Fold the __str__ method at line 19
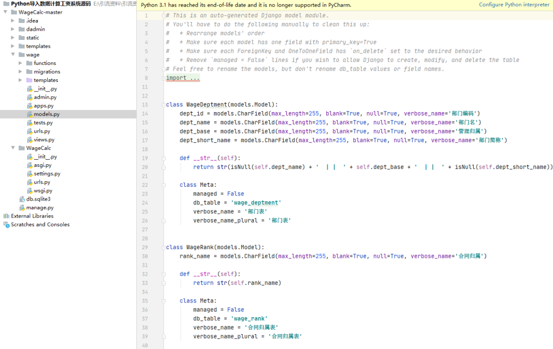Screen dimensions: 553x349 point(164,158)
